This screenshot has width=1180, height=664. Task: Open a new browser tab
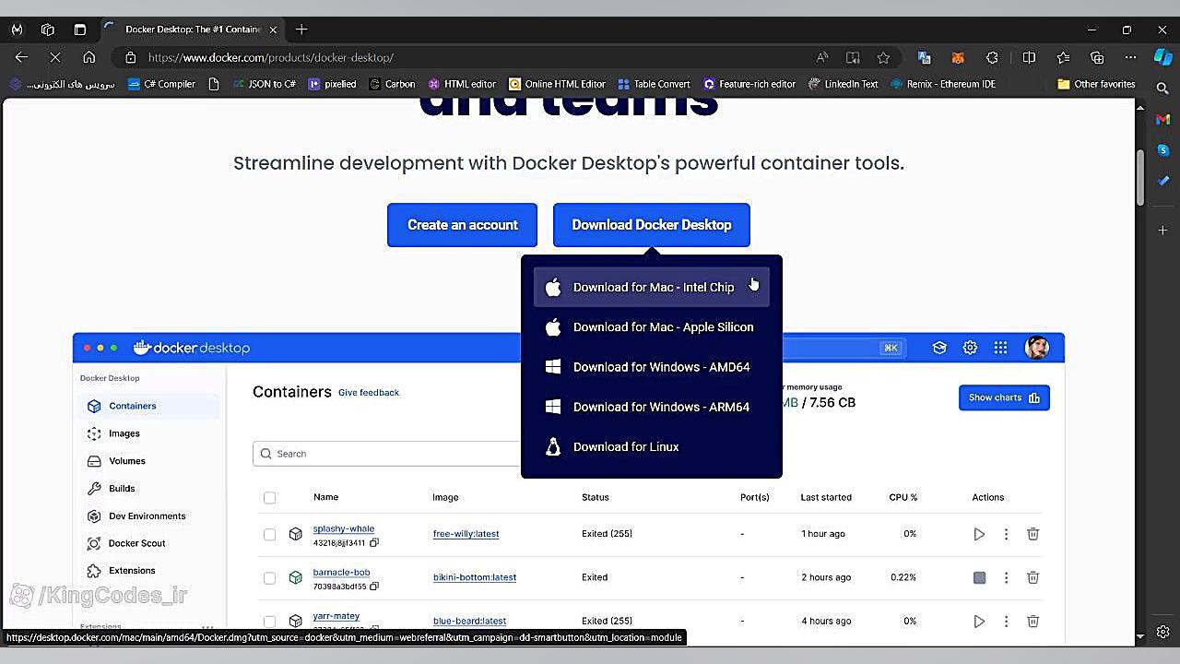301,30
